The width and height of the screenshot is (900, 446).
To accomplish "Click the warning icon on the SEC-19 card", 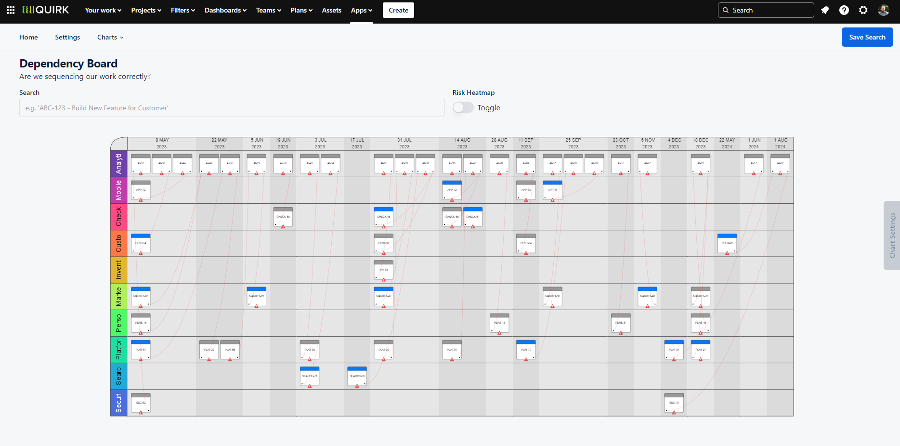I will coord(674,412).
